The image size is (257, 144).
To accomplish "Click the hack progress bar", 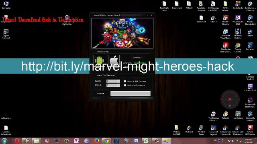I will 131,93.
